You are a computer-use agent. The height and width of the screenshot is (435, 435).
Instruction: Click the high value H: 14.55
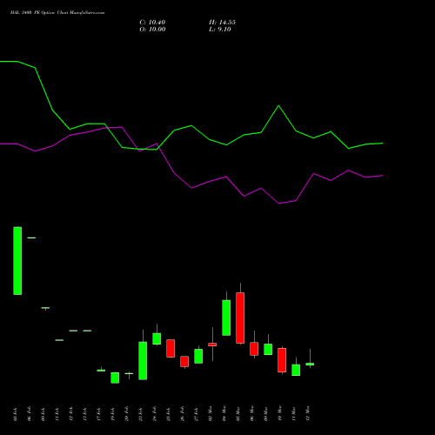222,23
